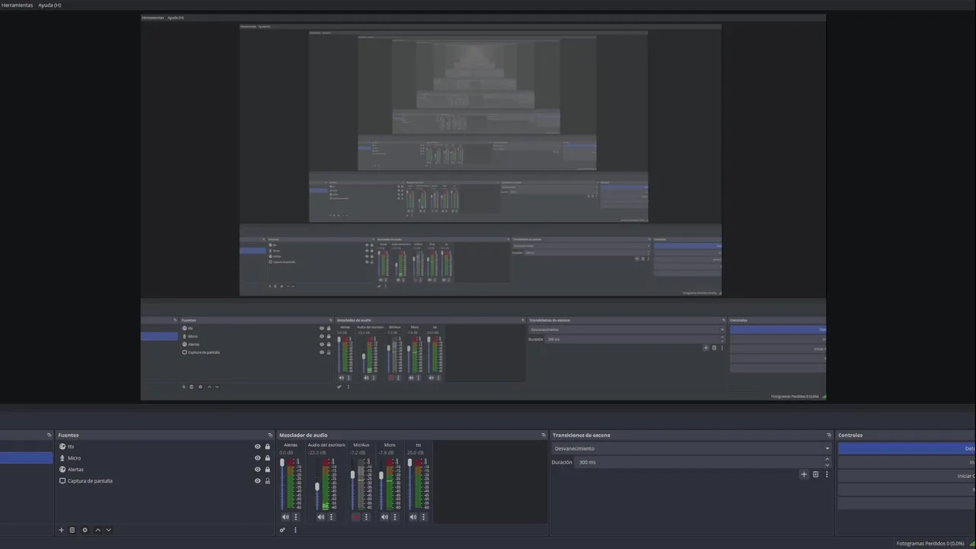Open Mic/Aux channel options menu

tap(366, 517)
